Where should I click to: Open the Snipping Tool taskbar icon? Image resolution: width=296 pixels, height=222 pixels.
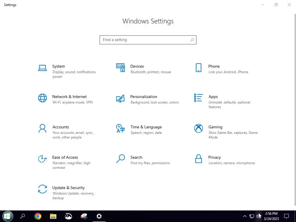84,216
